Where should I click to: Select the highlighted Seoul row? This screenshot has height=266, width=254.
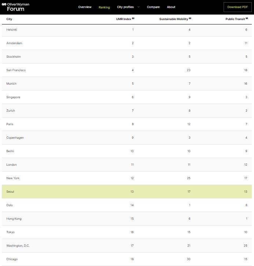127,192
